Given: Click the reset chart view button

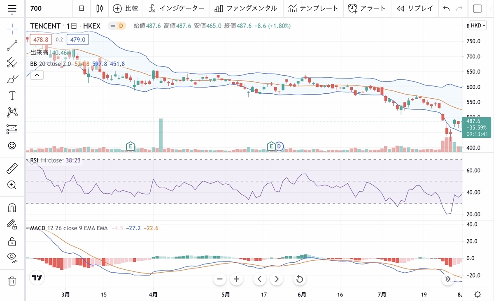Looking at the screenshot, I should [x=300, y=279].
